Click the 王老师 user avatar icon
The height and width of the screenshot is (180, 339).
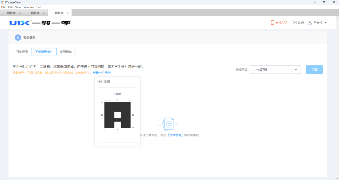310,23
